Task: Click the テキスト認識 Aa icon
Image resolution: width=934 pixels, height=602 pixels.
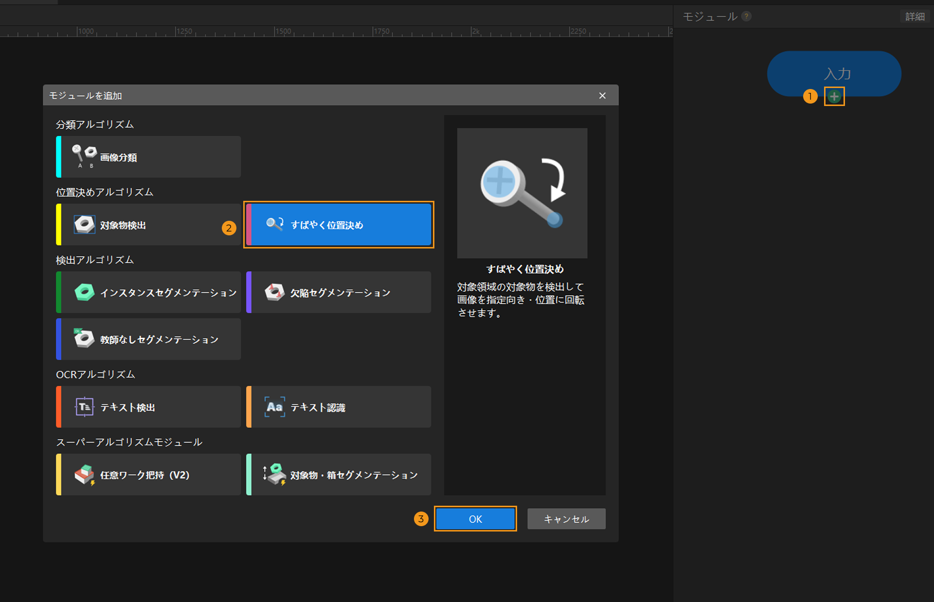Action: (275, 407)
